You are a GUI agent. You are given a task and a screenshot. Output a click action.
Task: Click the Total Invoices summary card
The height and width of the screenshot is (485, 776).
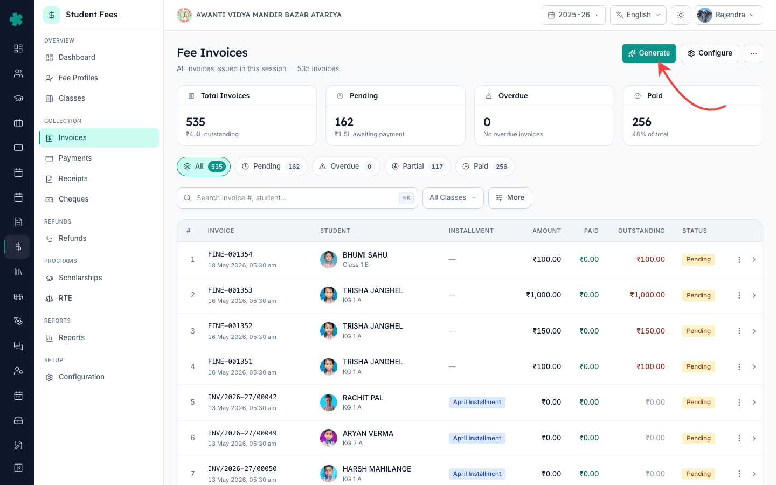click(x=247, y=115)
